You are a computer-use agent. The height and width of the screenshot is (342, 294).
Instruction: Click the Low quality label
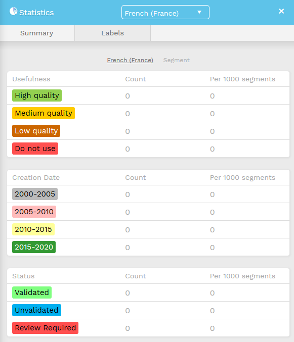tap(36, 131)
